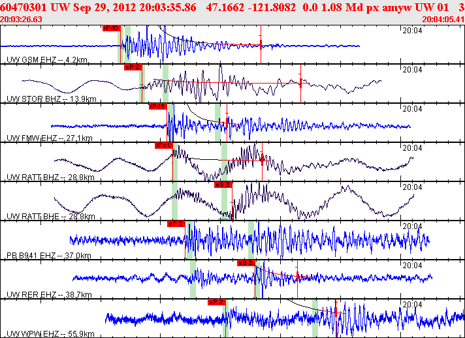Image resolution: width=465 pixels, height=338 pixels.
Task: Click the 20:04 time tick on GSM trace
Action: tap(412, 30)
